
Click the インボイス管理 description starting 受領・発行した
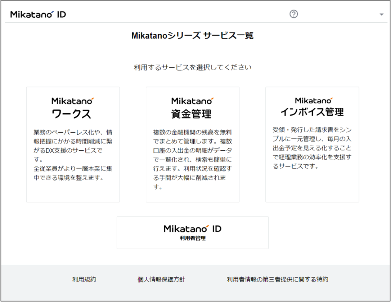click(312, 148)
